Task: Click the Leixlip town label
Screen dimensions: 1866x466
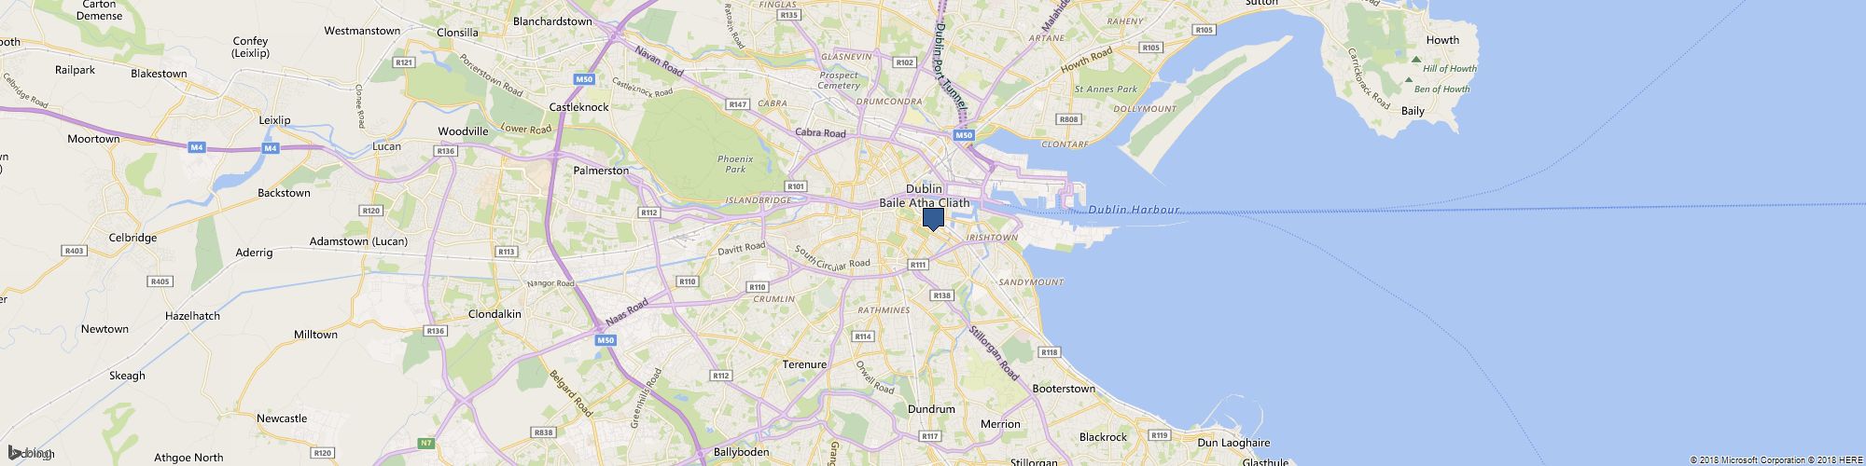Action: click(275, 120)
